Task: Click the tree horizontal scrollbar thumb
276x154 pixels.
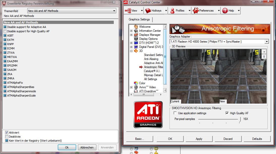Action: 144,95
